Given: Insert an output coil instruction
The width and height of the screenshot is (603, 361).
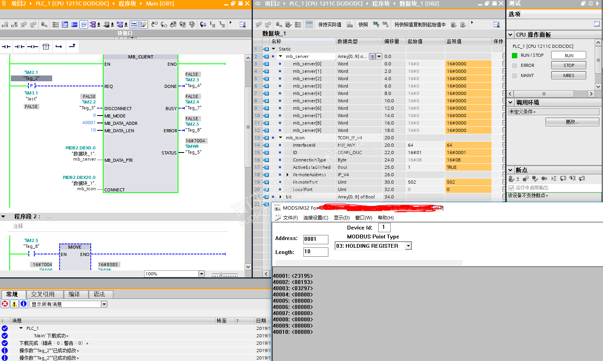Looking at the screenshot, I should click(33, 47).
